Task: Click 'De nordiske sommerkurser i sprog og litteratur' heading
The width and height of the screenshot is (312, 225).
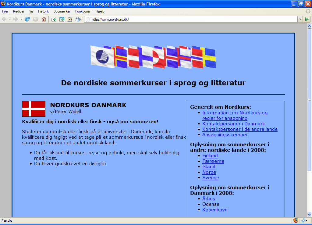Action: point(153,83)
